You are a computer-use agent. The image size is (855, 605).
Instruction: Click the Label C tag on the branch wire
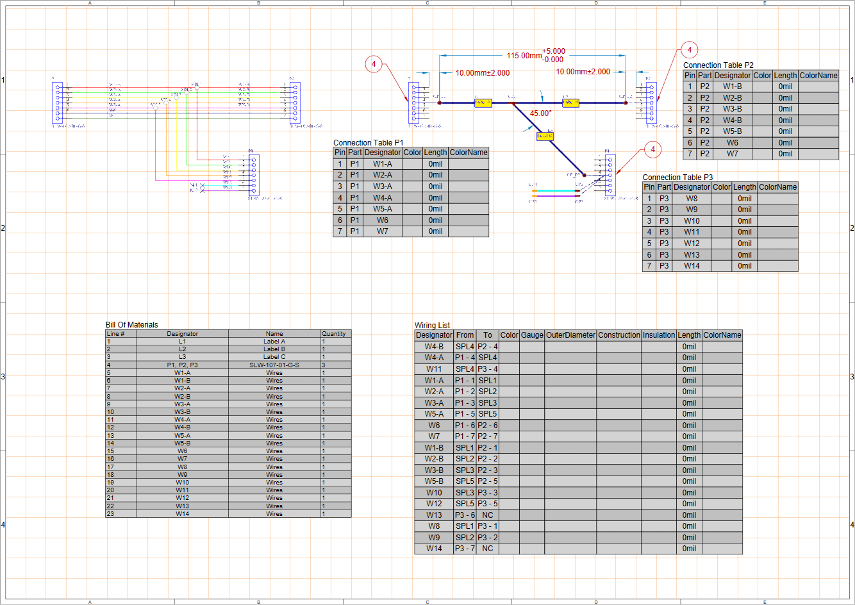tap(545, 136)
